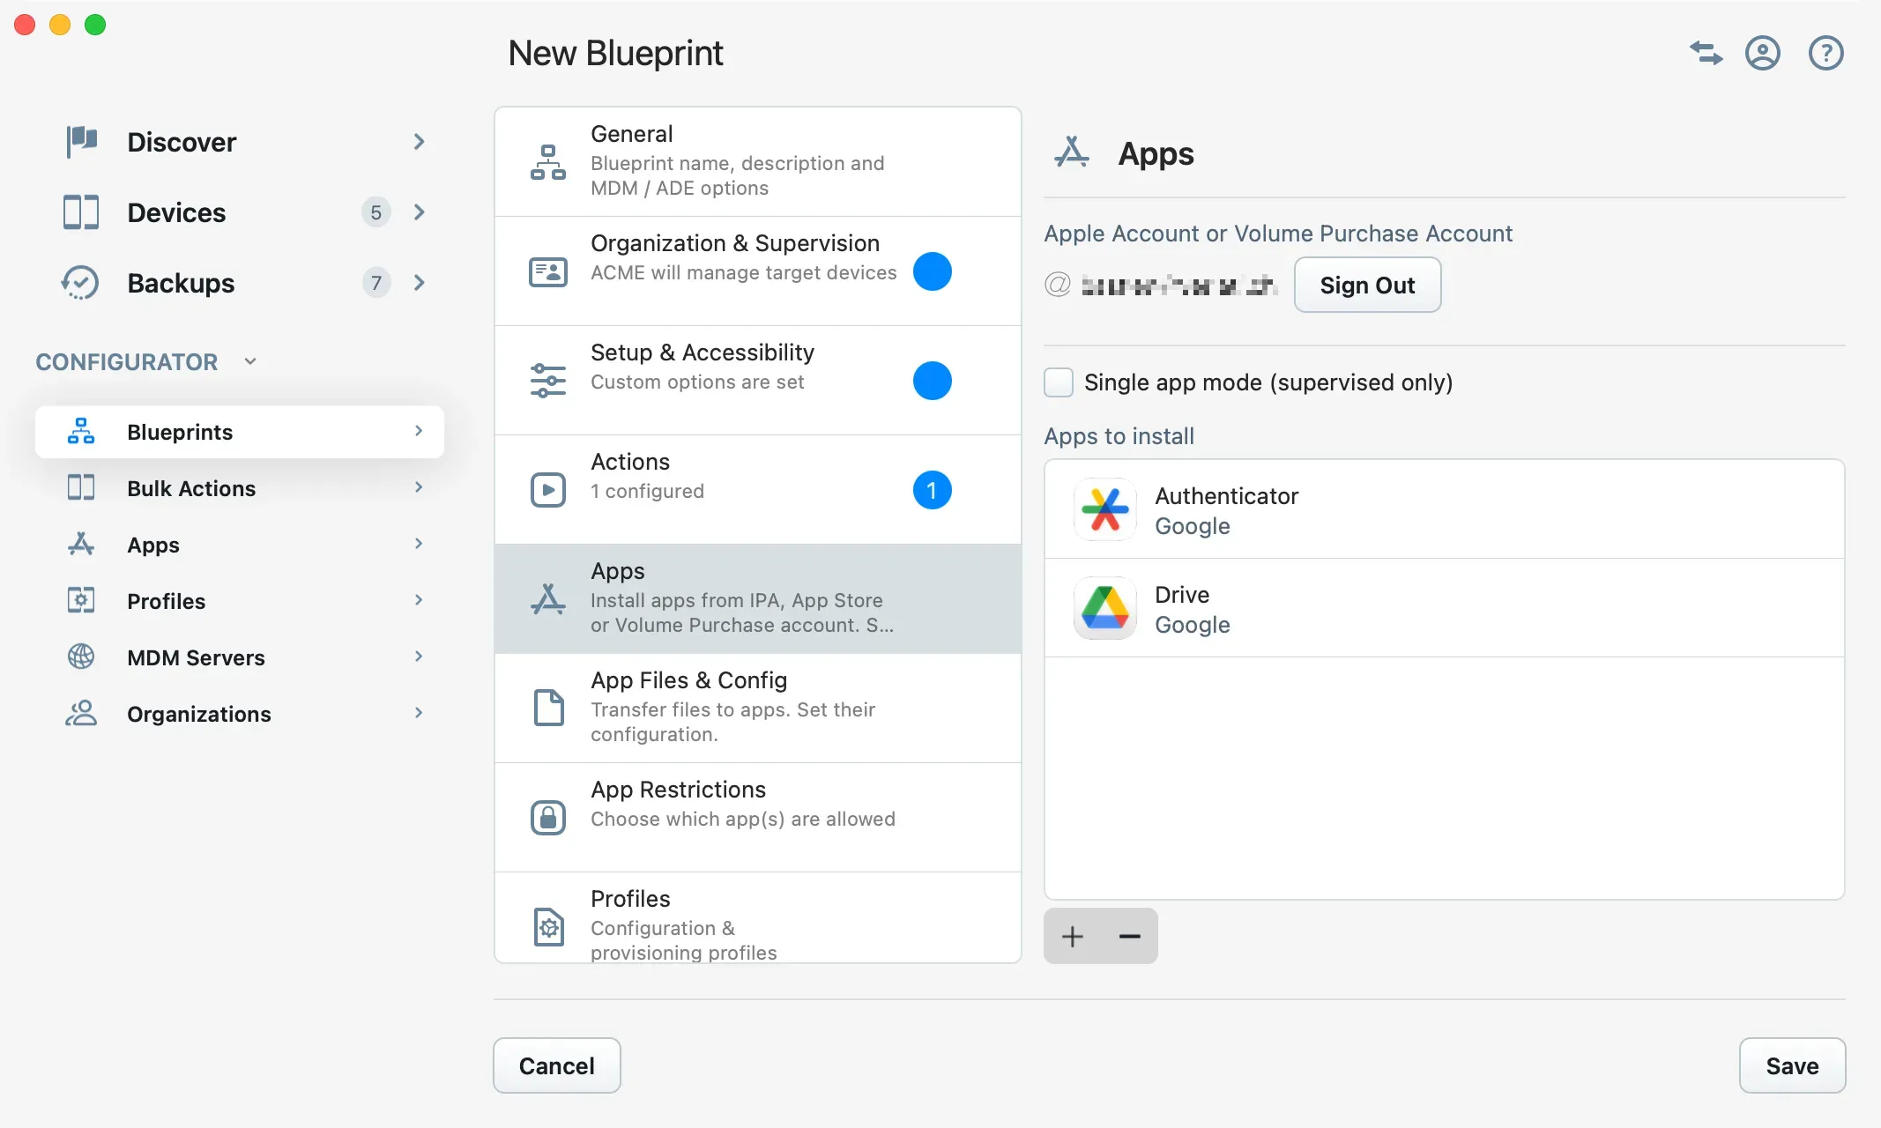1881x1128 pixels.
Task: Open the help question mark icon
Action: (x=1826, y=53)
